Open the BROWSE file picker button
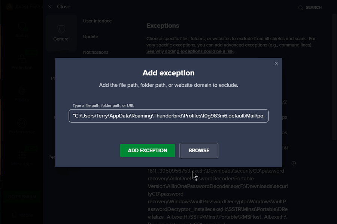The image size is (337, 224). point(199,150)
